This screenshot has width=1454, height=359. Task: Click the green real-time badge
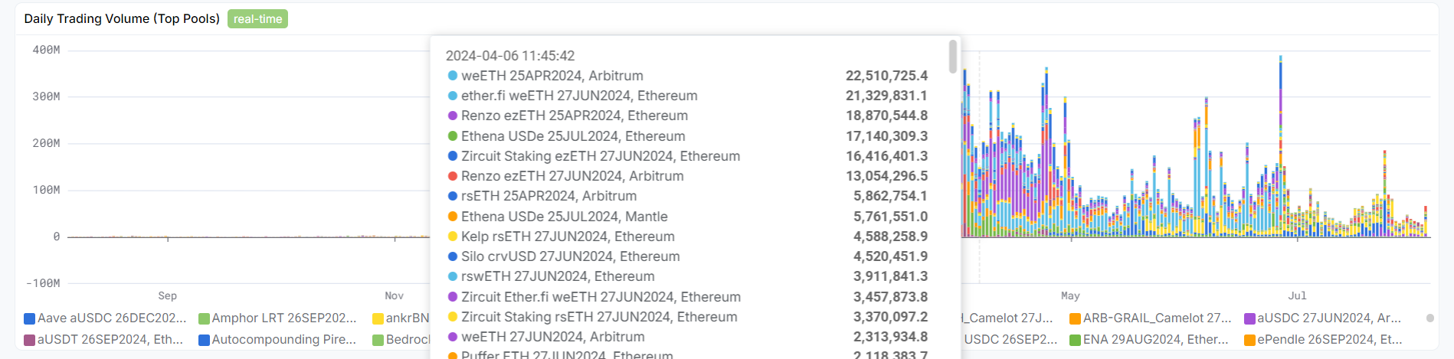tap(257, 19)
